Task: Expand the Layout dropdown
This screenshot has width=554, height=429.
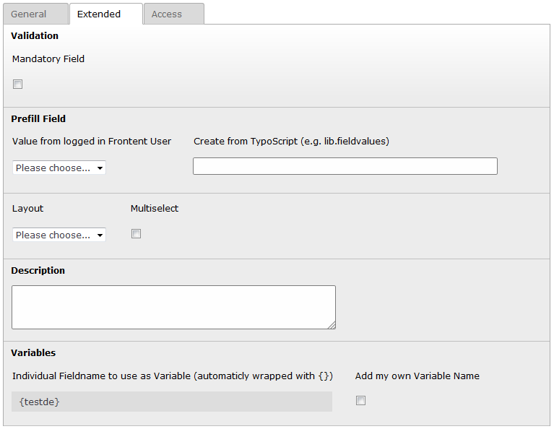Action: tap(59, 235)
